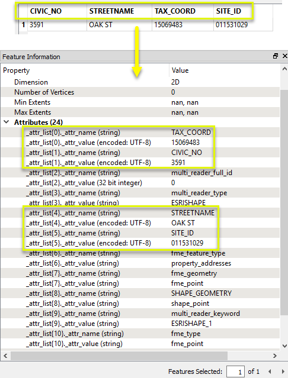This screenshot has height=378, width=288.
Task: Click the horizontal scrollbar thumb
Action: (119, 356)
